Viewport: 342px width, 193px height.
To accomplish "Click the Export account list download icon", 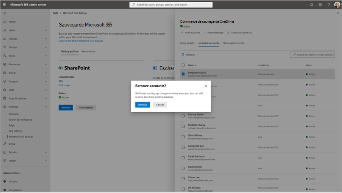I will 228,32.
